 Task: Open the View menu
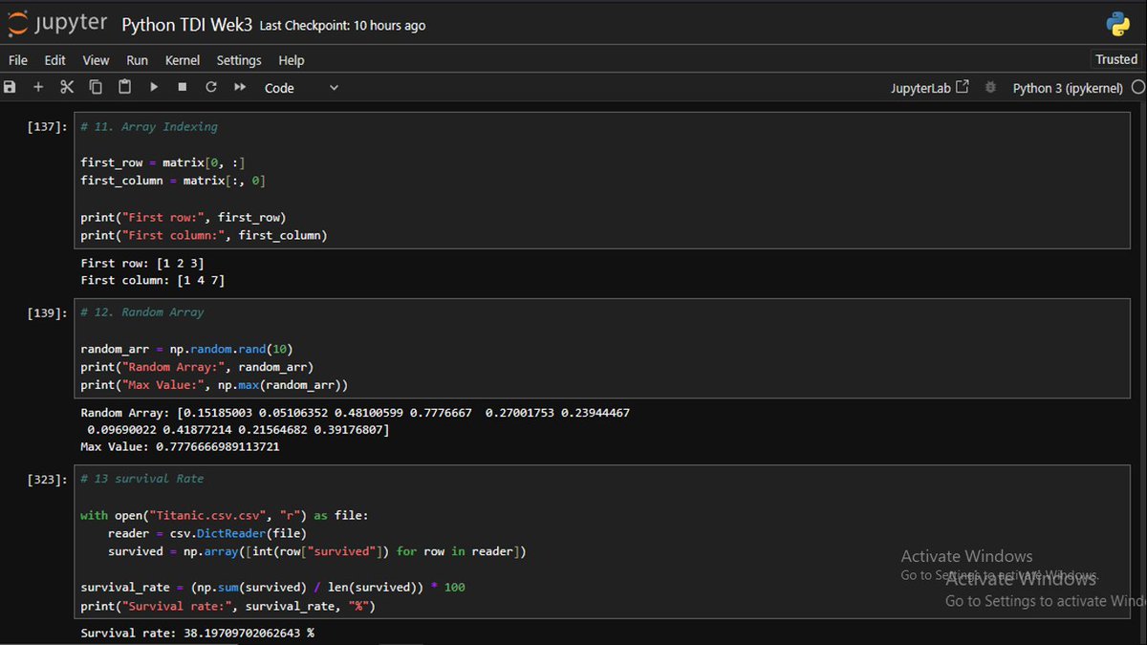click(x=96, y=60)
